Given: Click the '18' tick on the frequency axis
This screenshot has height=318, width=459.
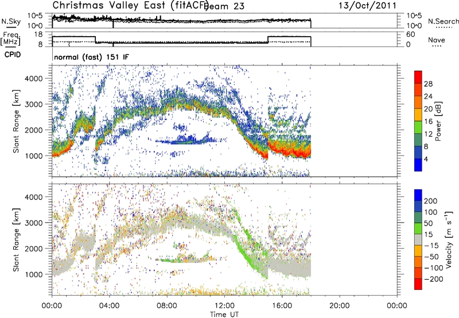Looking at the screenshot, I should 38,34.
